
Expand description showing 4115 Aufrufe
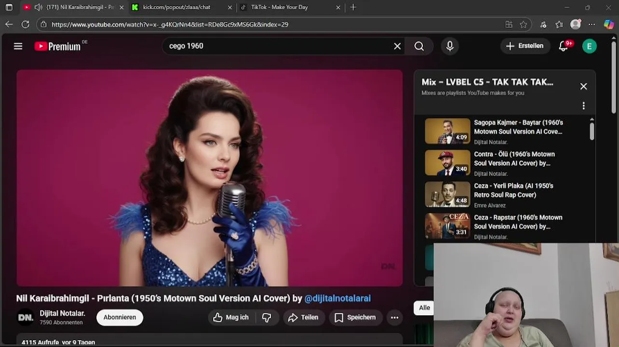[209, 340]
